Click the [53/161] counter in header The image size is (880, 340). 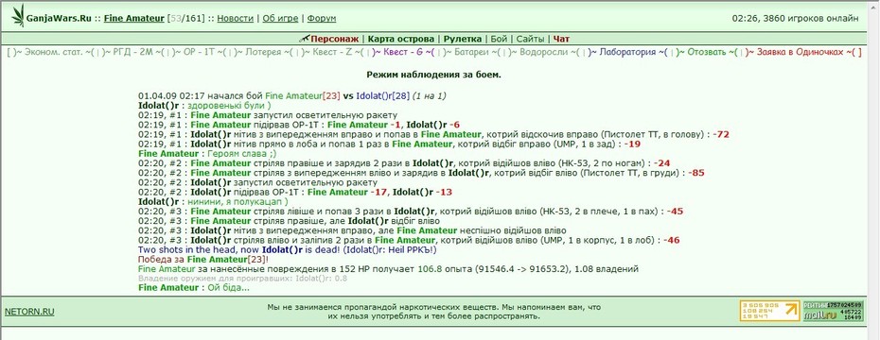coord(185,18)
